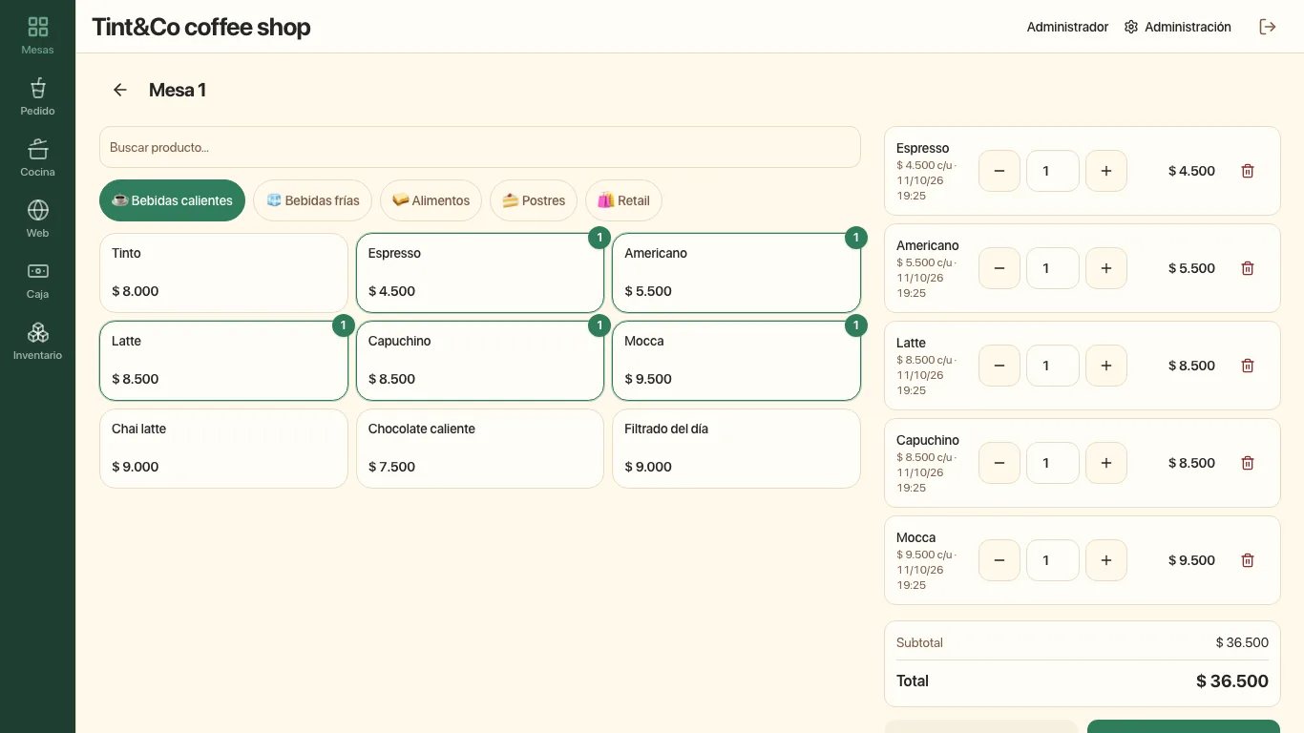Screen dimensions: 1304x733
Task: Add Chocolate caliente to the order
Action: 480,449
